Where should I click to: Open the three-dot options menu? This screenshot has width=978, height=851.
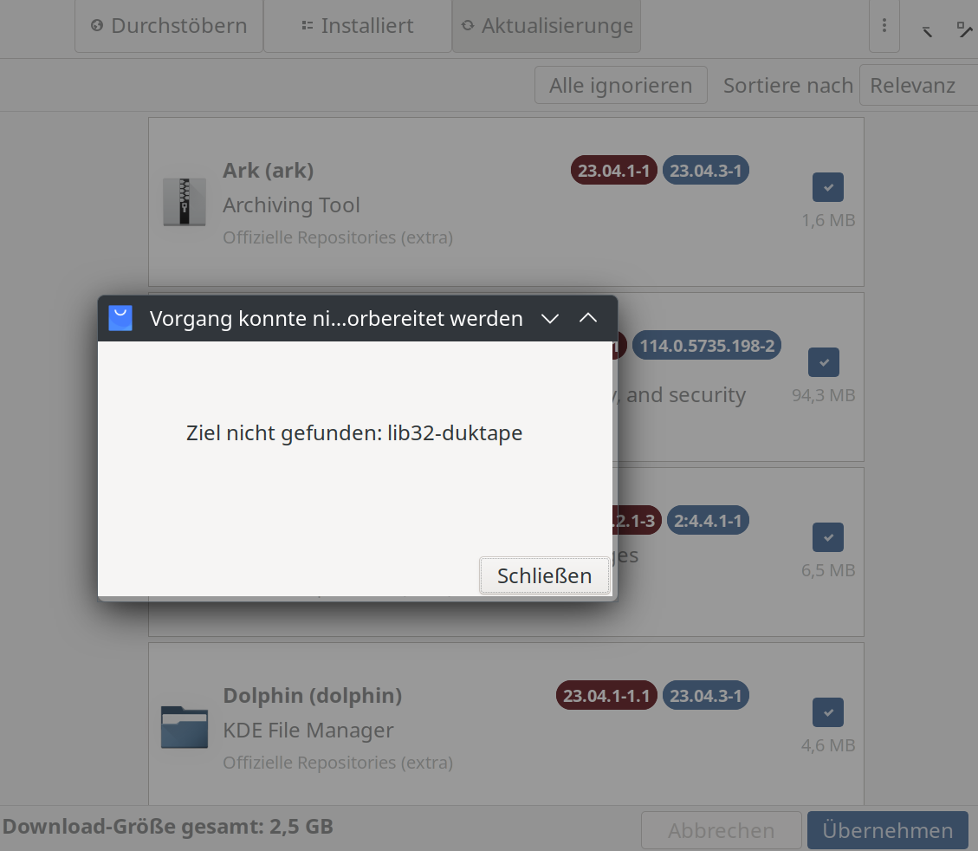[x=884, y=26]
